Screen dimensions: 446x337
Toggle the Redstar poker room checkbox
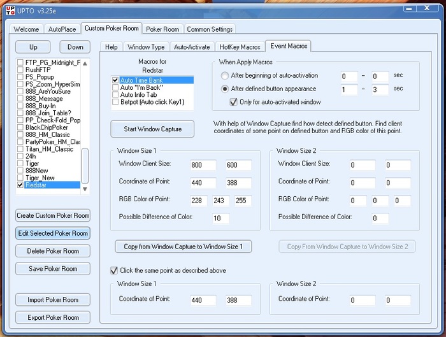tap(20, 185)
